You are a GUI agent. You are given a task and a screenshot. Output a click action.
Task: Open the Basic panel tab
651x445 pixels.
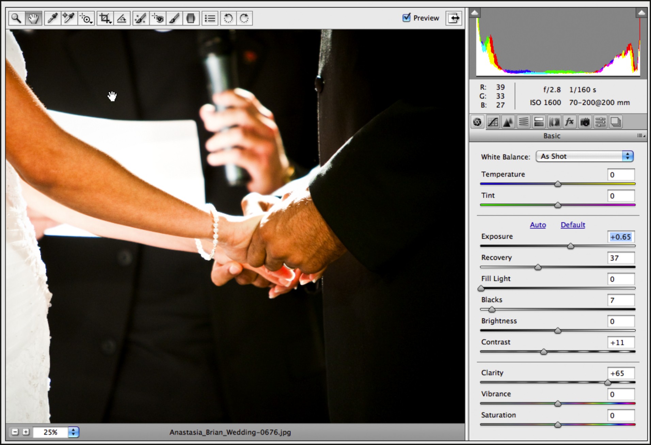477,122
